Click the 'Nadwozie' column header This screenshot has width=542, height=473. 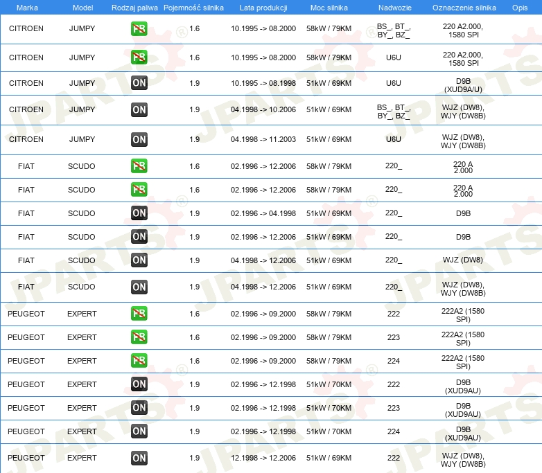[x=393, y=7]
